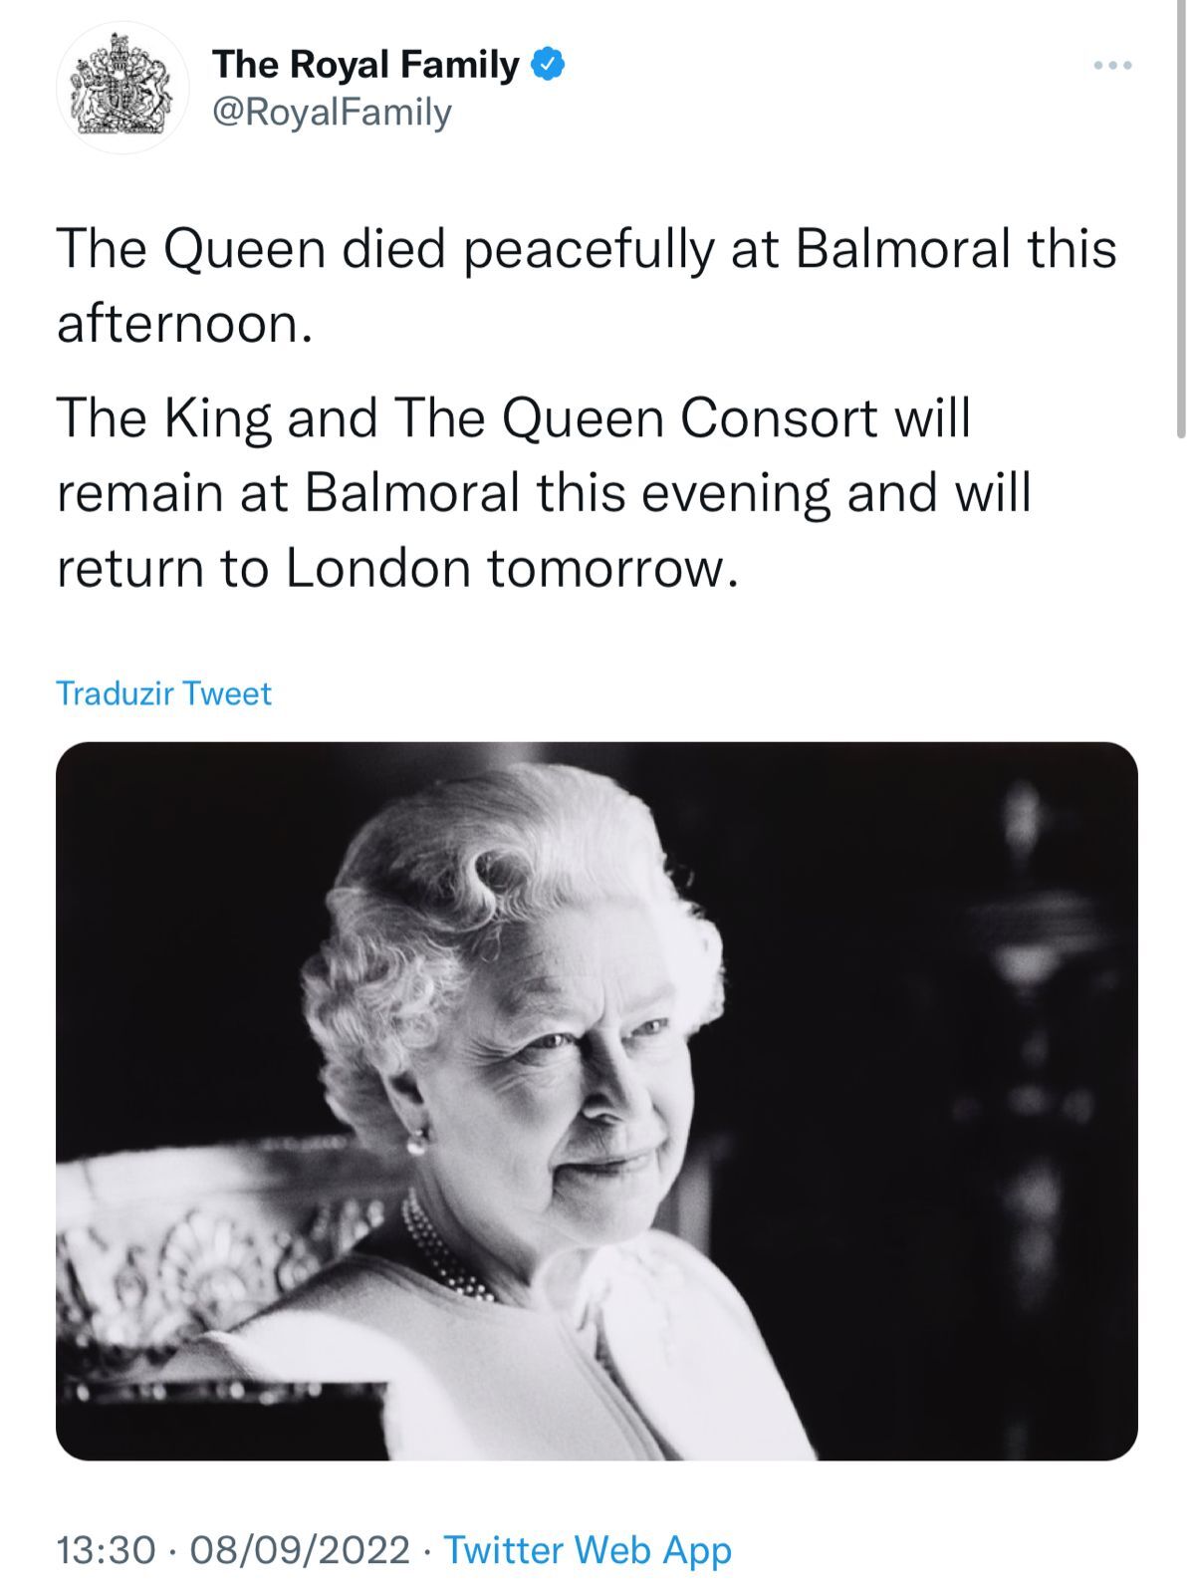Click the line "remain at Balmoral this evening and will"
Image resolution: width=1194 pixels, height=1594 pixels.
click(543, 492)
